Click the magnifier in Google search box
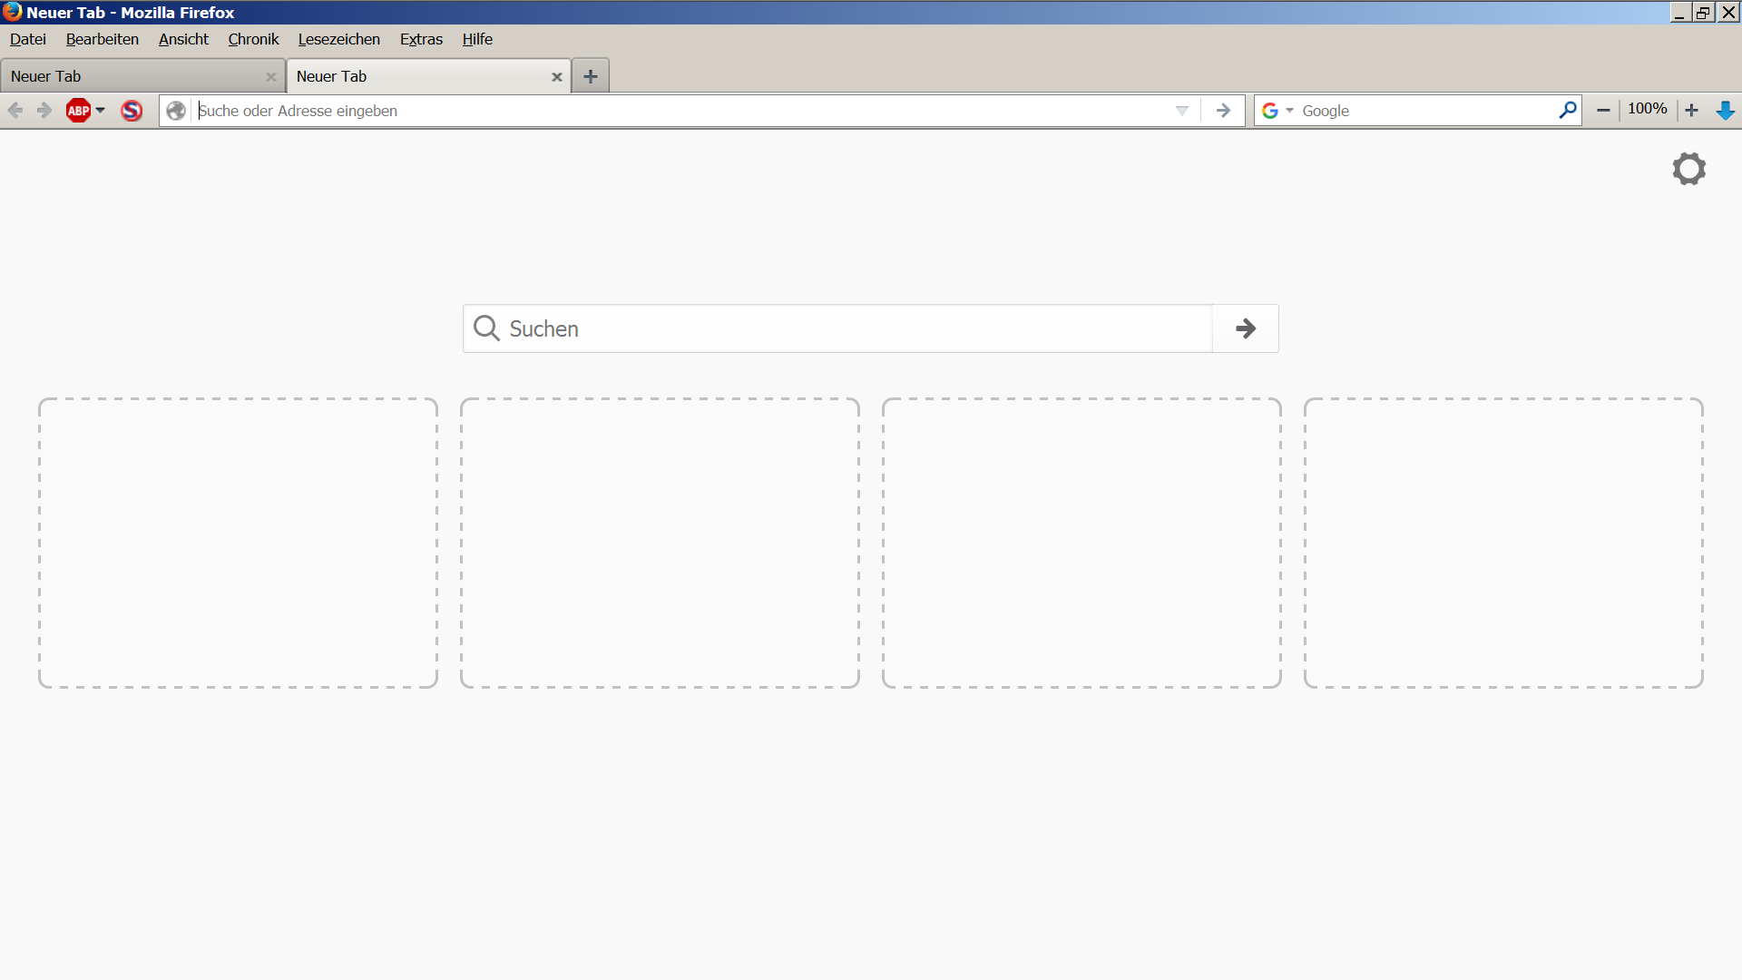The width and height of the screenshot is (1742, 980). (x=1567, y=111)
